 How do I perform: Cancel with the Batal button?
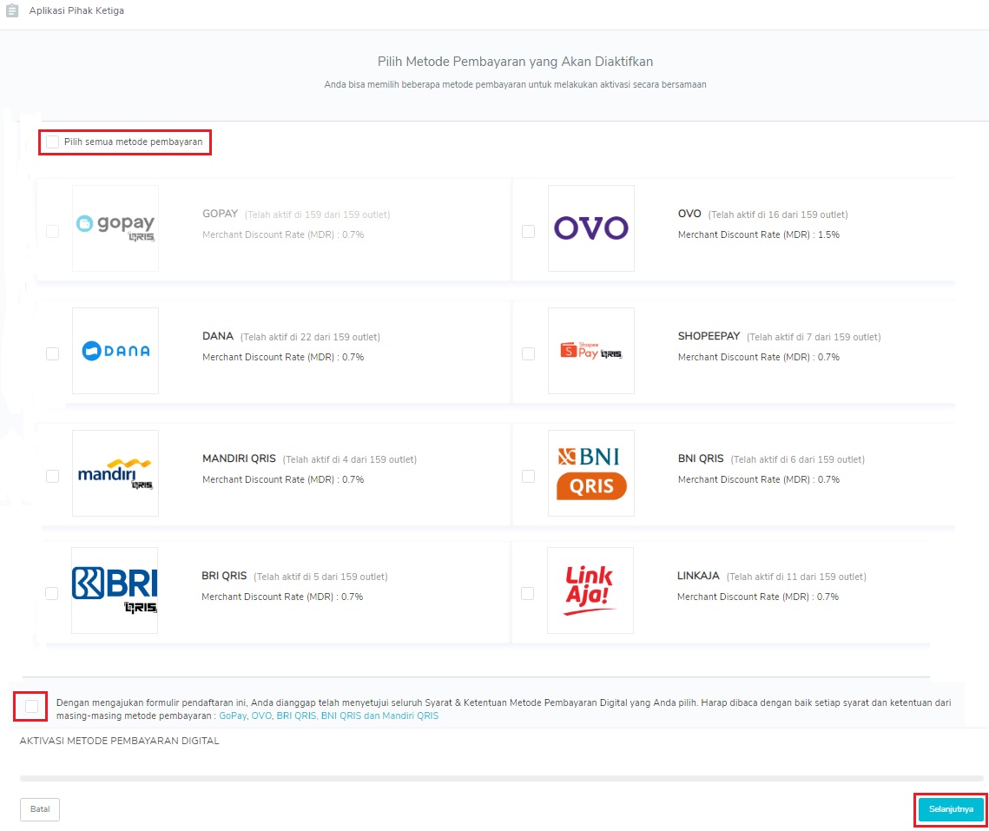(40, 809)
